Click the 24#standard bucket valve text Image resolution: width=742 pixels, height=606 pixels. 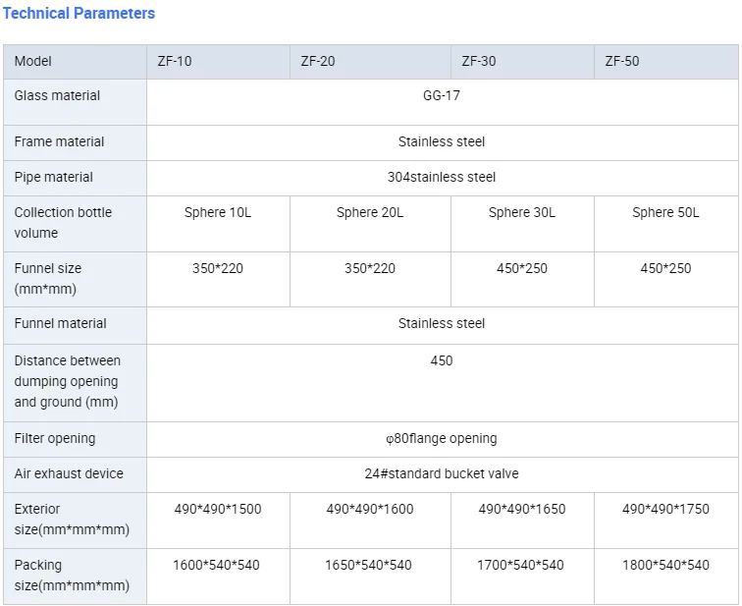tap(442, 473)
